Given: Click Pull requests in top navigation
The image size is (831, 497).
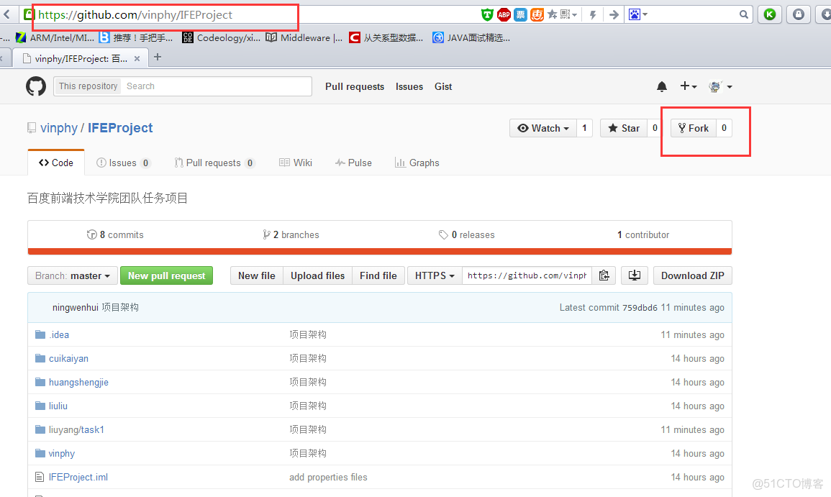Looking at the screenshot, I should 355,86.
